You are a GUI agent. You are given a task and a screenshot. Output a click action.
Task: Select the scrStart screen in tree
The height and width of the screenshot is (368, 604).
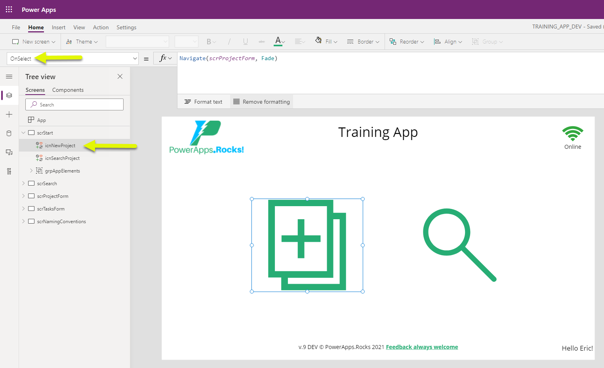[45, 133]
